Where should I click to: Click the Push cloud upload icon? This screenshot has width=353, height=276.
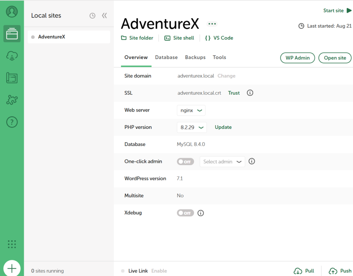pyautogui.click(x=333, y=271)
